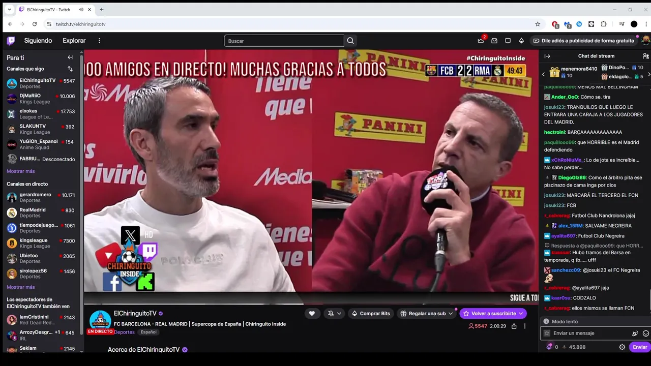Open chat settings gear icon

(x=622, y=347)
